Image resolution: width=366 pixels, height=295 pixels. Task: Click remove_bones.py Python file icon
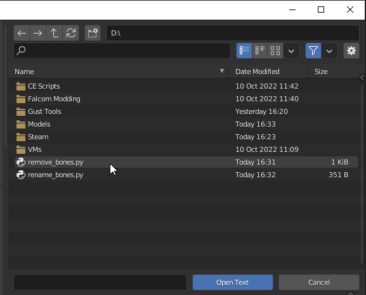click(x=21, y=162)
